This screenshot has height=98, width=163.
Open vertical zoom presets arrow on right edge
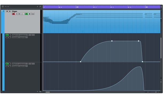pyautogui.click(x=161, y=80)
